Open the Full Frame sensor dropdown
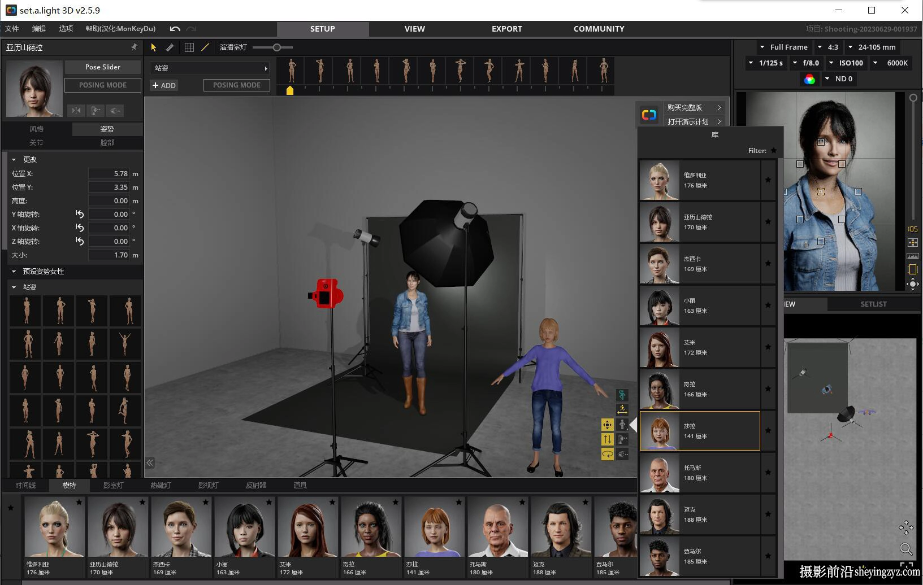This screenshot has height=585, width=923. 783,47
